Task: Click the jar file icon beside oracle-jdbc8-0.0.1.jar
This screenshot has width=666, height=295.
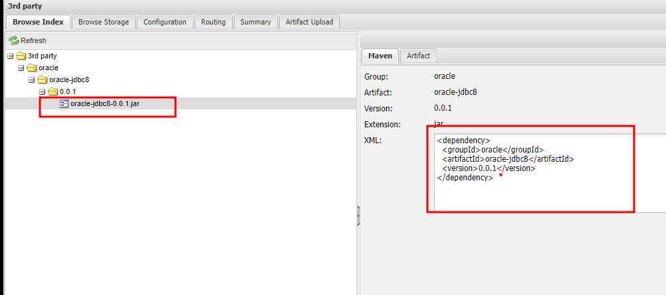Action: [x=64, y=104]
